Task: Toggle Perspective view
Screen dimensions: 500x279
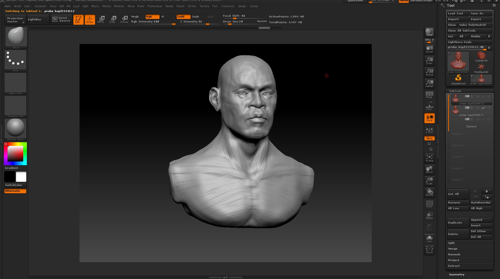Action: [x=429, y=95]
